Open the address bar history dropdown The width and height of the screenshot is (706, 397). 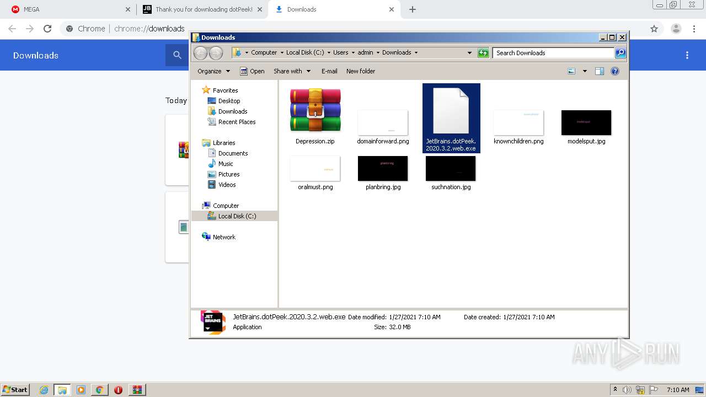pos(469,53)
